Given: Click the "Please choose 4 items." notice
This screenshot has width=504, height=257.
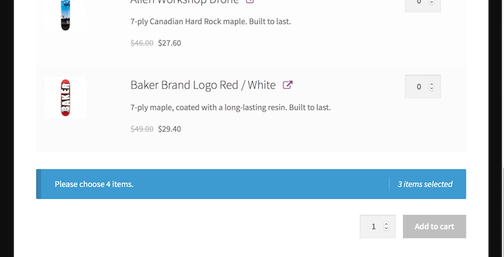Looking at the screenshot, I should [94, 184].
